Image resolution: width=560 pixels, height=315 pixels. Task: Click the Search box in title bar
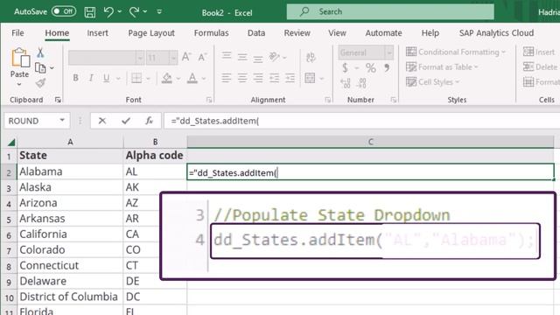click(x=390, y=11)
